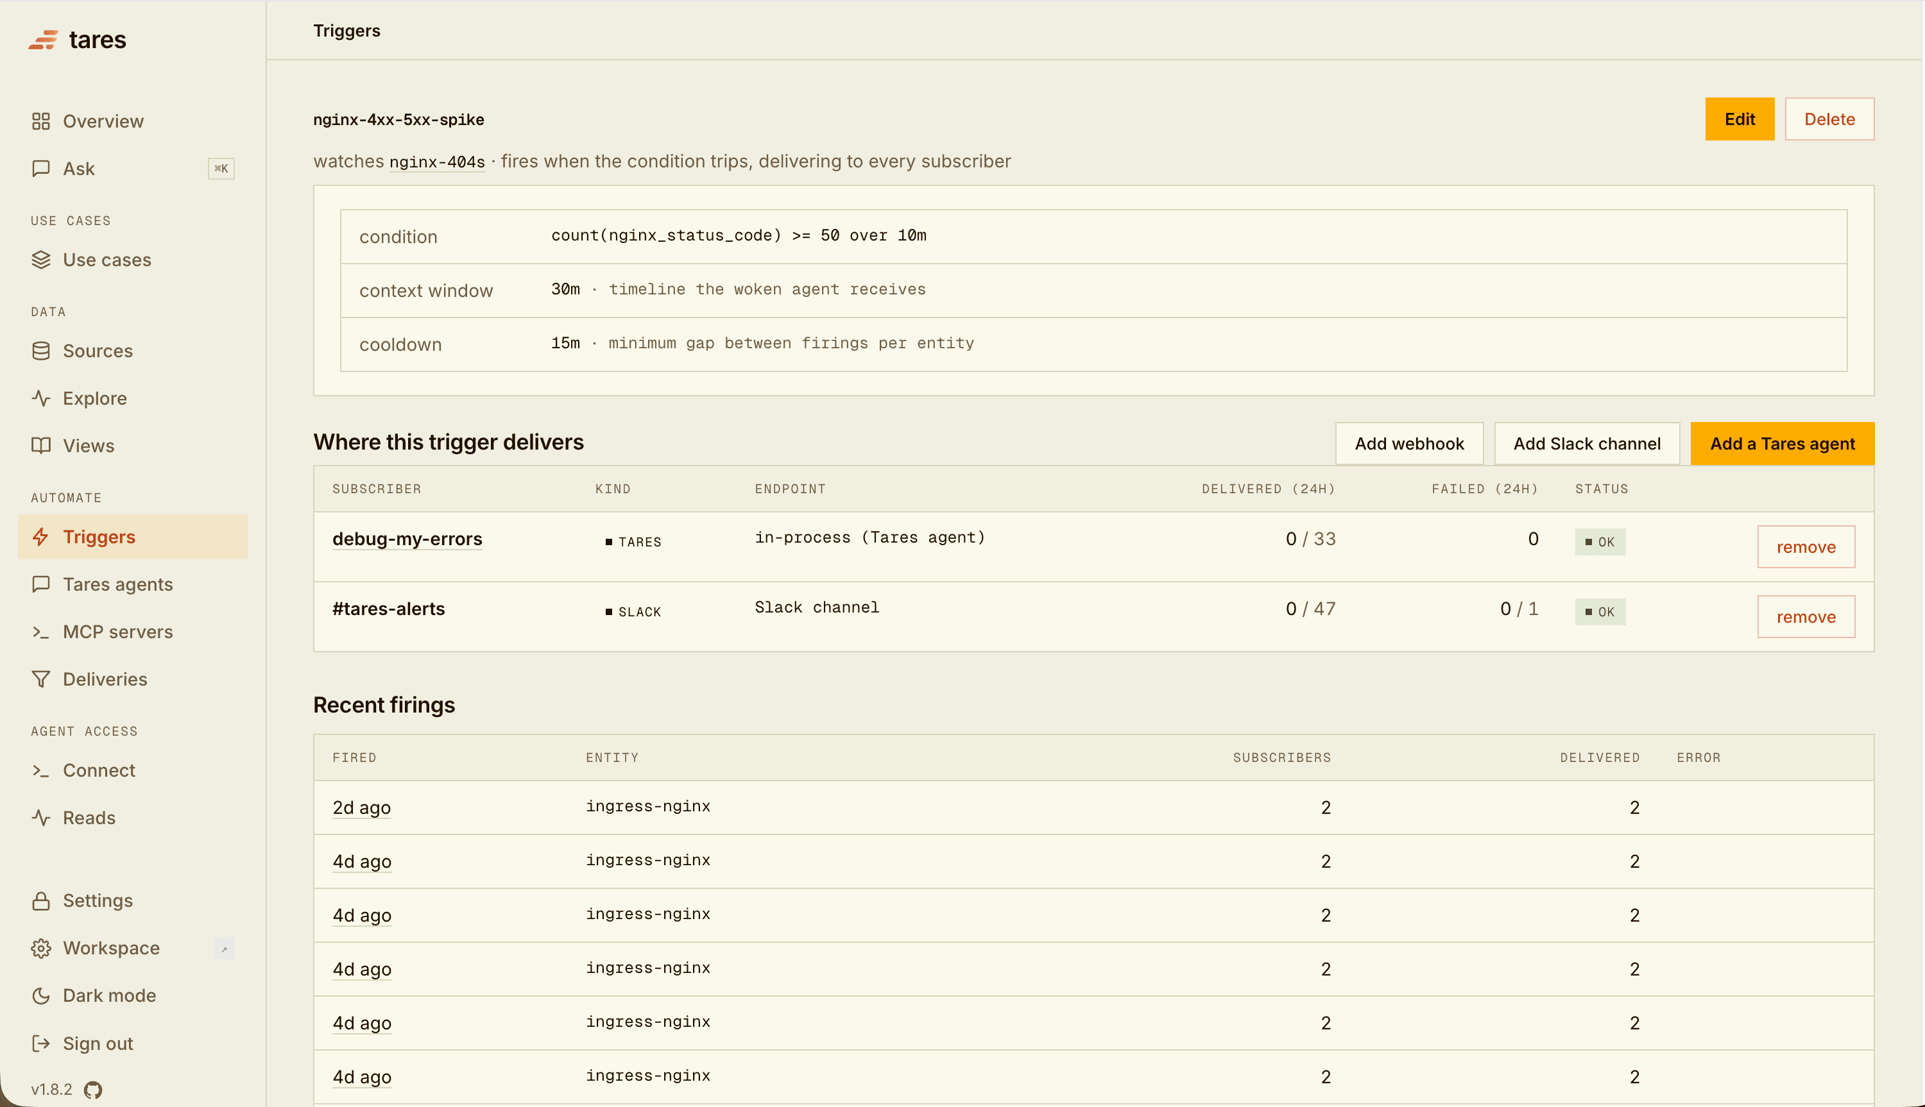Screen dimensions: 1925x1107
Task: Click the FIRED column header
Action: pos(354,757)
